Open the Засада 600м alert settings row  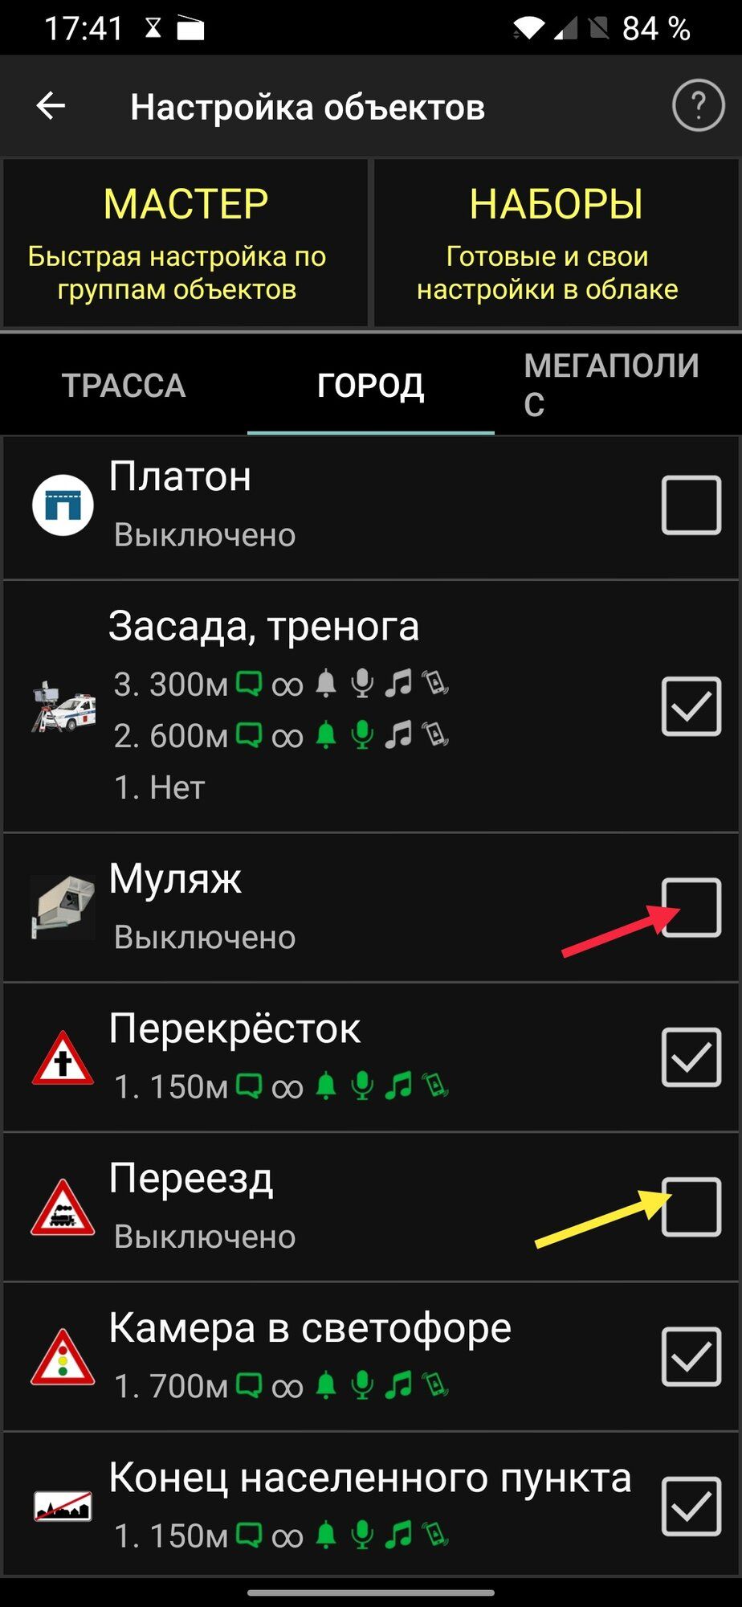click(281, 735)
